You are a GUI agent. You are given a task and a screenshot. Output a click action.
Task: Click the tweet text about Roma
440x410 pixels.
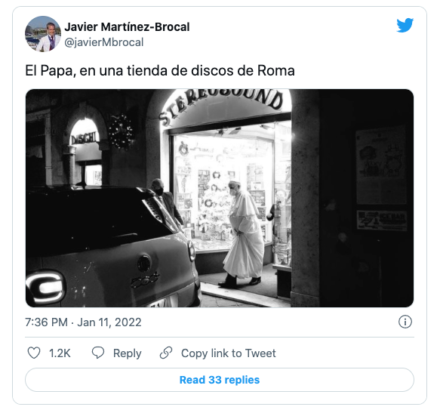160,70
